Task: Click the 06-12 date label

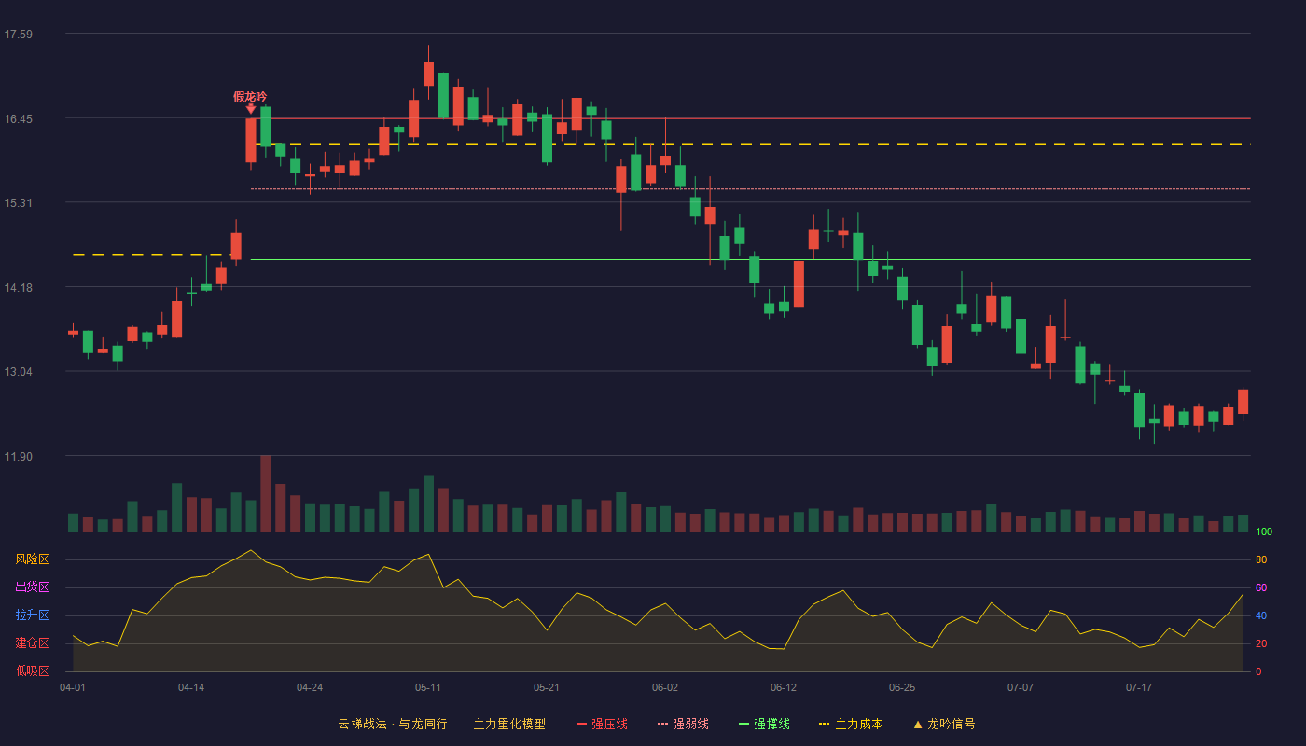Action: [x=784, y=687]
